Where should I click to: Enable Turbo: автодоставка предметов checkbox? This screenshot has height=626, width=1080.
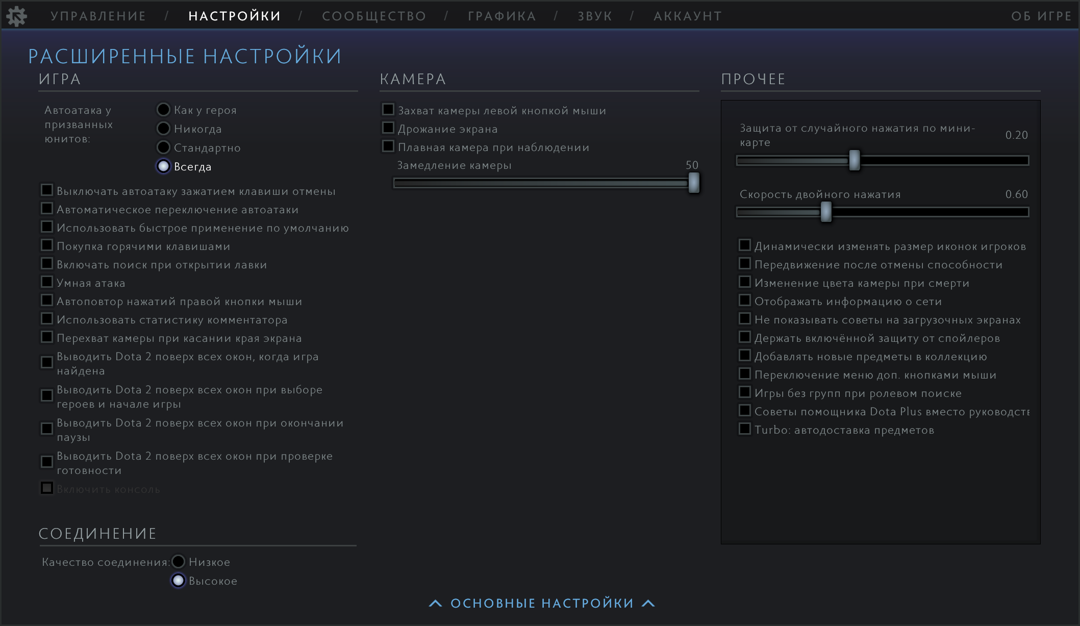745,429
